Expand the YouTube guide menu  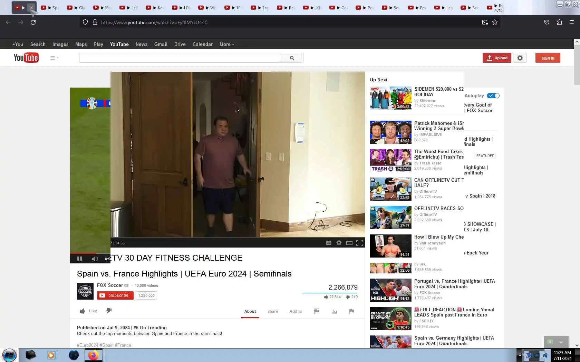54,58
